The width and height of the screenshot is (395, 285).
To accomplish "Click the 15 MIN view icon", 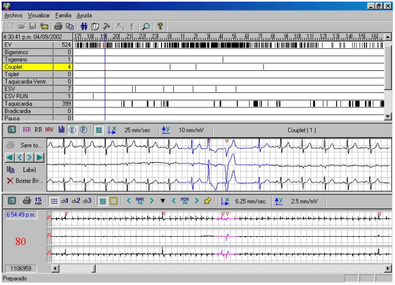I will point(39,201).
